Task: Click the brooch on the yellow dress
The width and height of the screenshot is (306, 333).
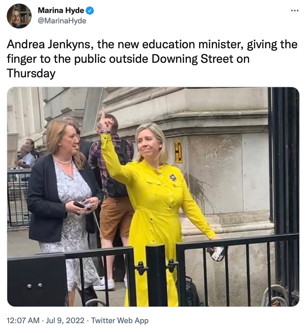Action: pos(173,178)
